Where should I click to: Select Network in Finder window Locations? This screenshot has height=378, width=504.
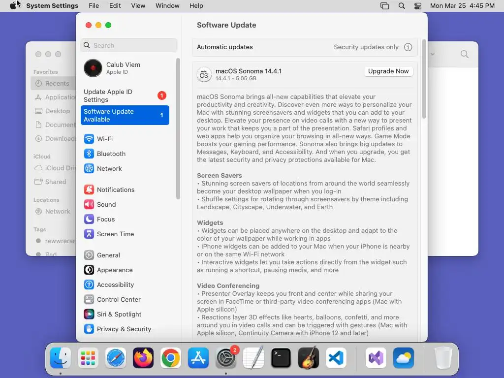53,212
